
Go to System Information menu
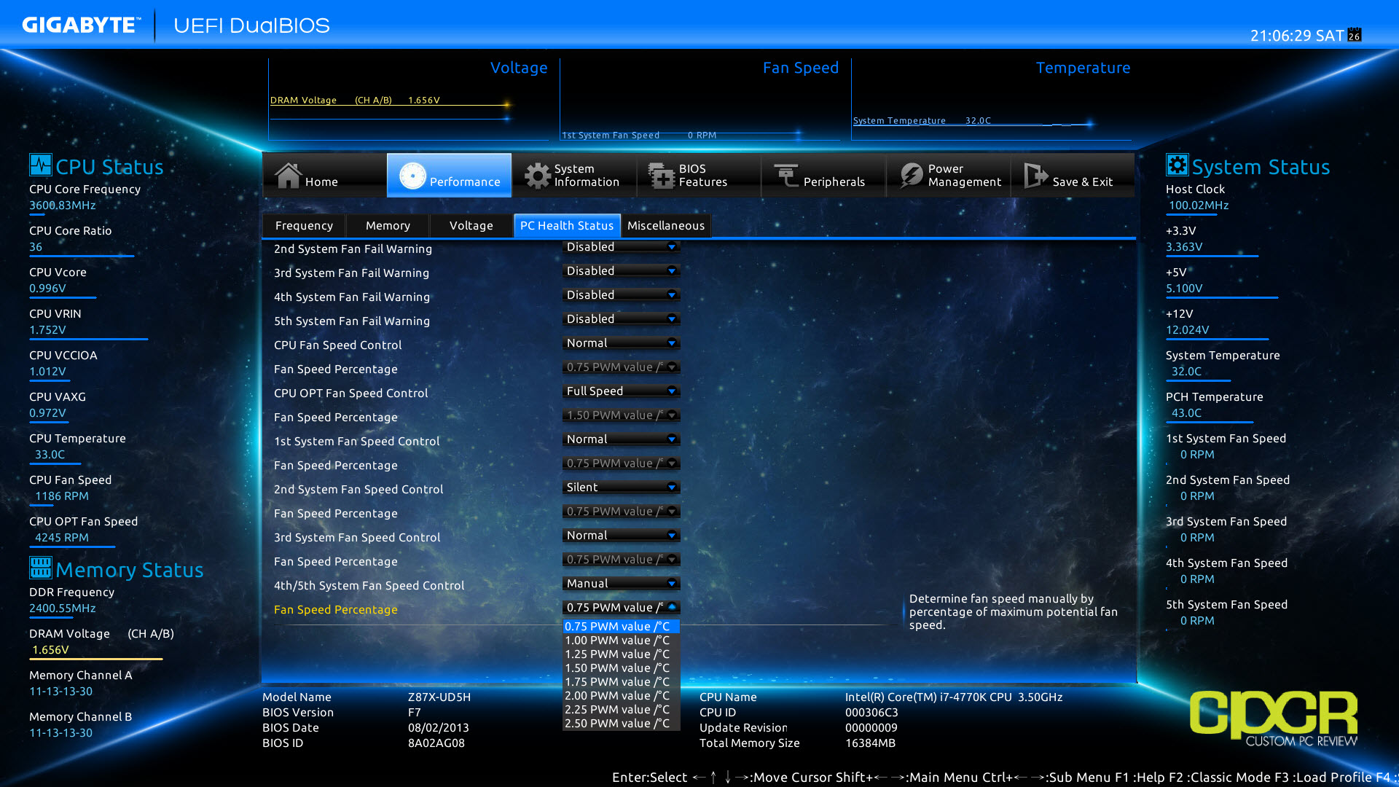(574, 175)
